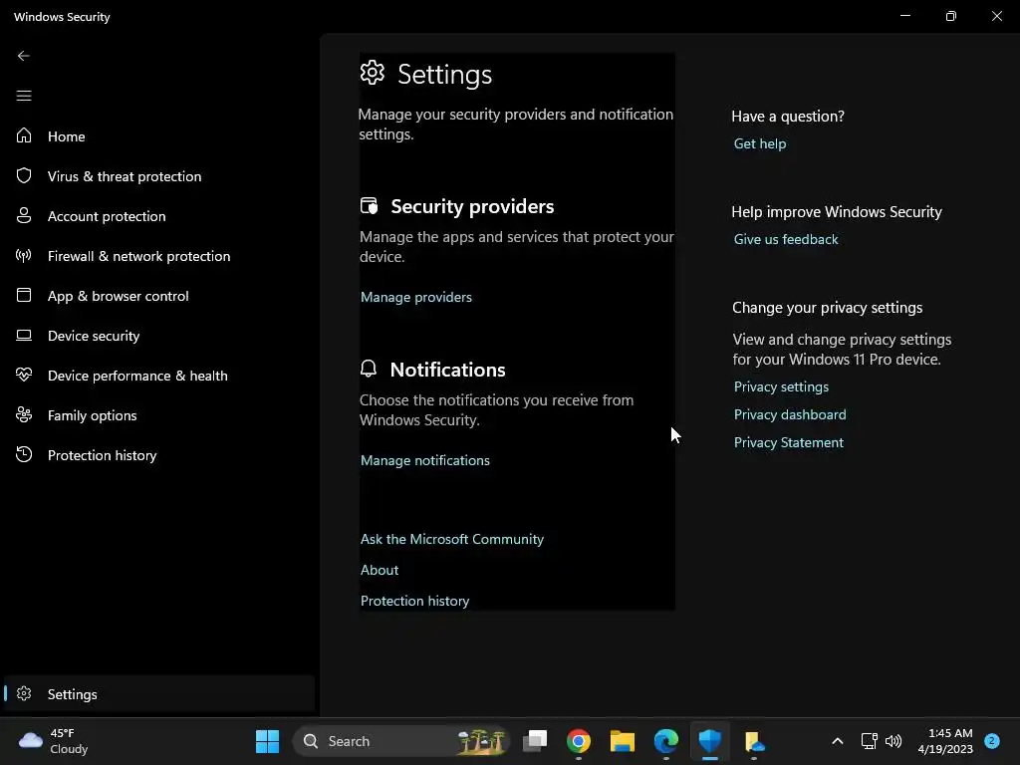Click the back arrow icon
This screenshot has height=765, width=1020.
click(24, 56)
